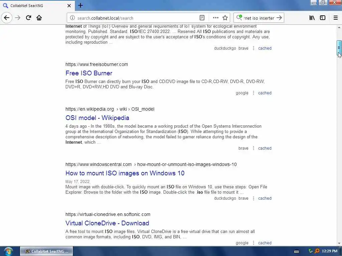This screenshot has width=342, height=256.
Task: Submit search with the go arrow
Action: (279, 18)
